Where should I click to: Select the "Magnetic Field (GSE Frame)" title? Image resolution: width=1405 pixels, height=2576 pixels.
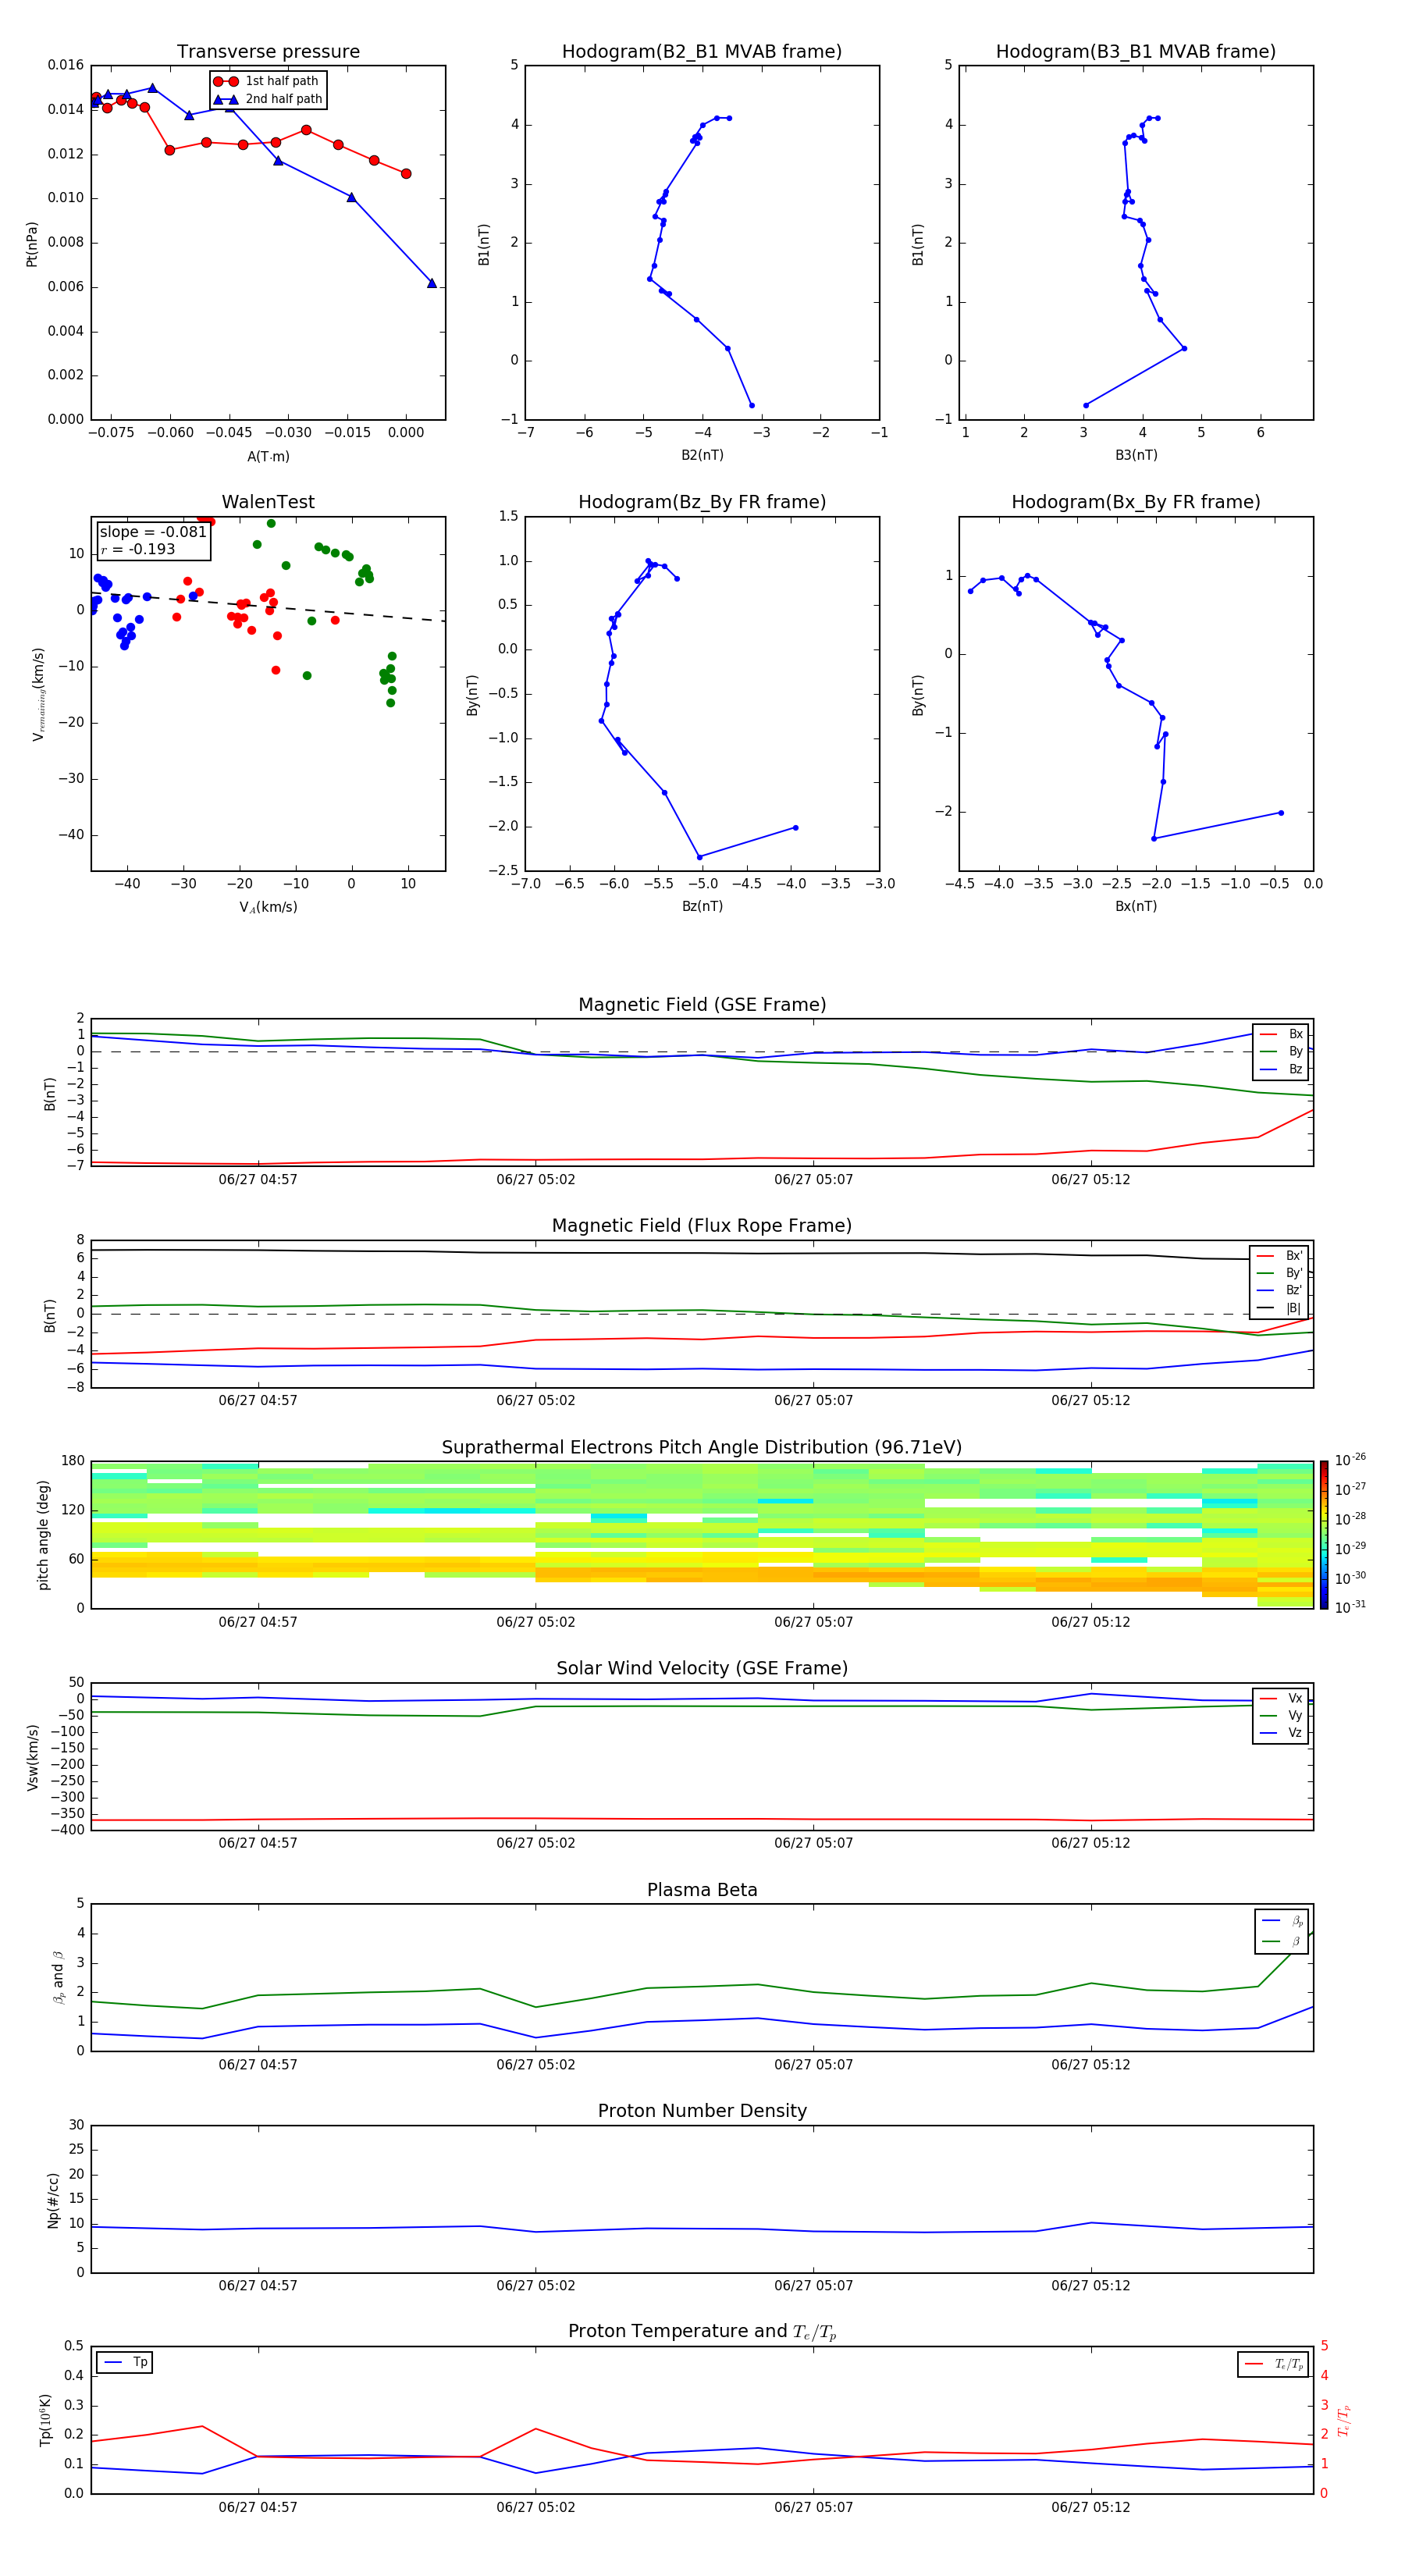click(702, 1005)
